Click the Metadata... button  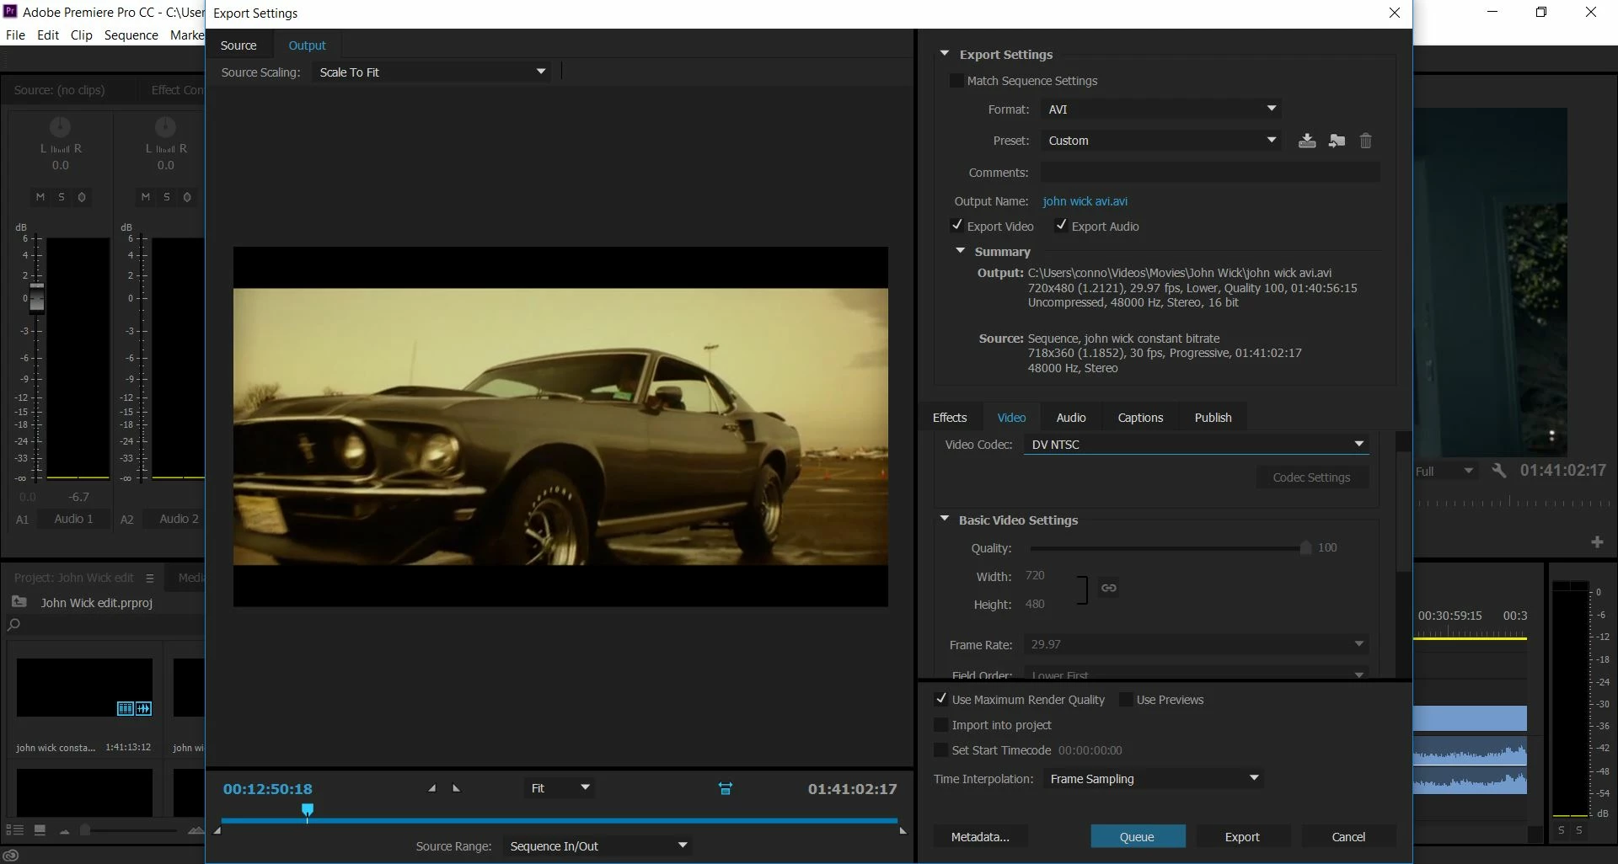pos(980,837)
